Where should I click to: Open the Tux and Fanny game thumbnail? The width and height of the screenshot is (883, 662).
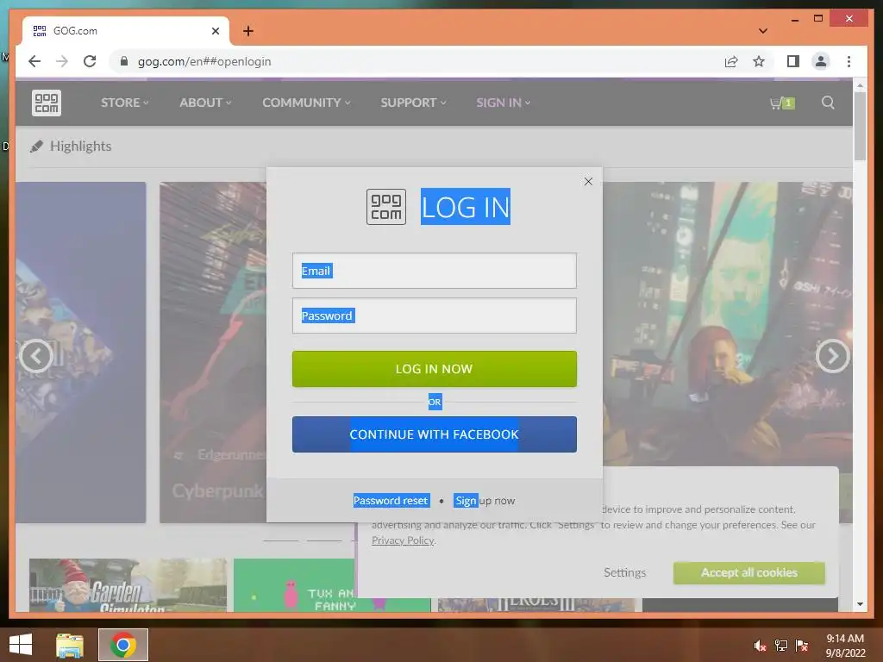point(332,585)
